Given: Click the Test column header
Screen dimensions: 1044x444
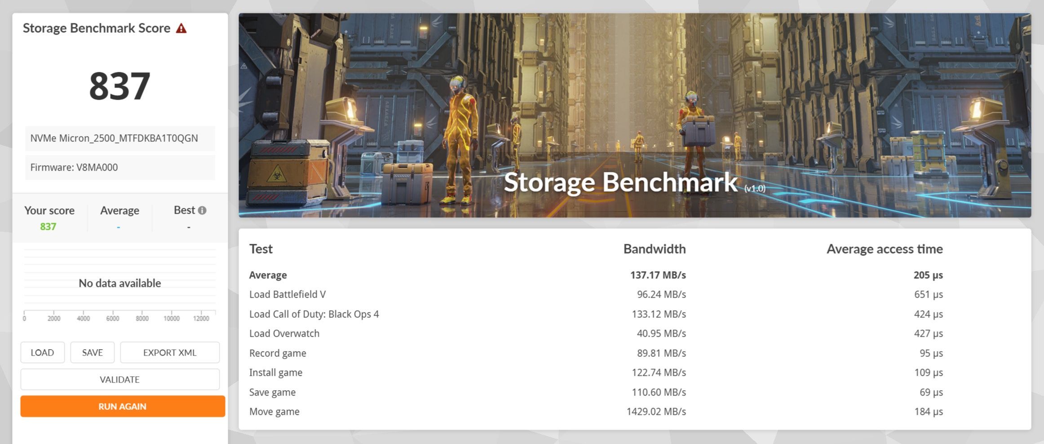Looking at the screenshot, I should click(261, 249).
